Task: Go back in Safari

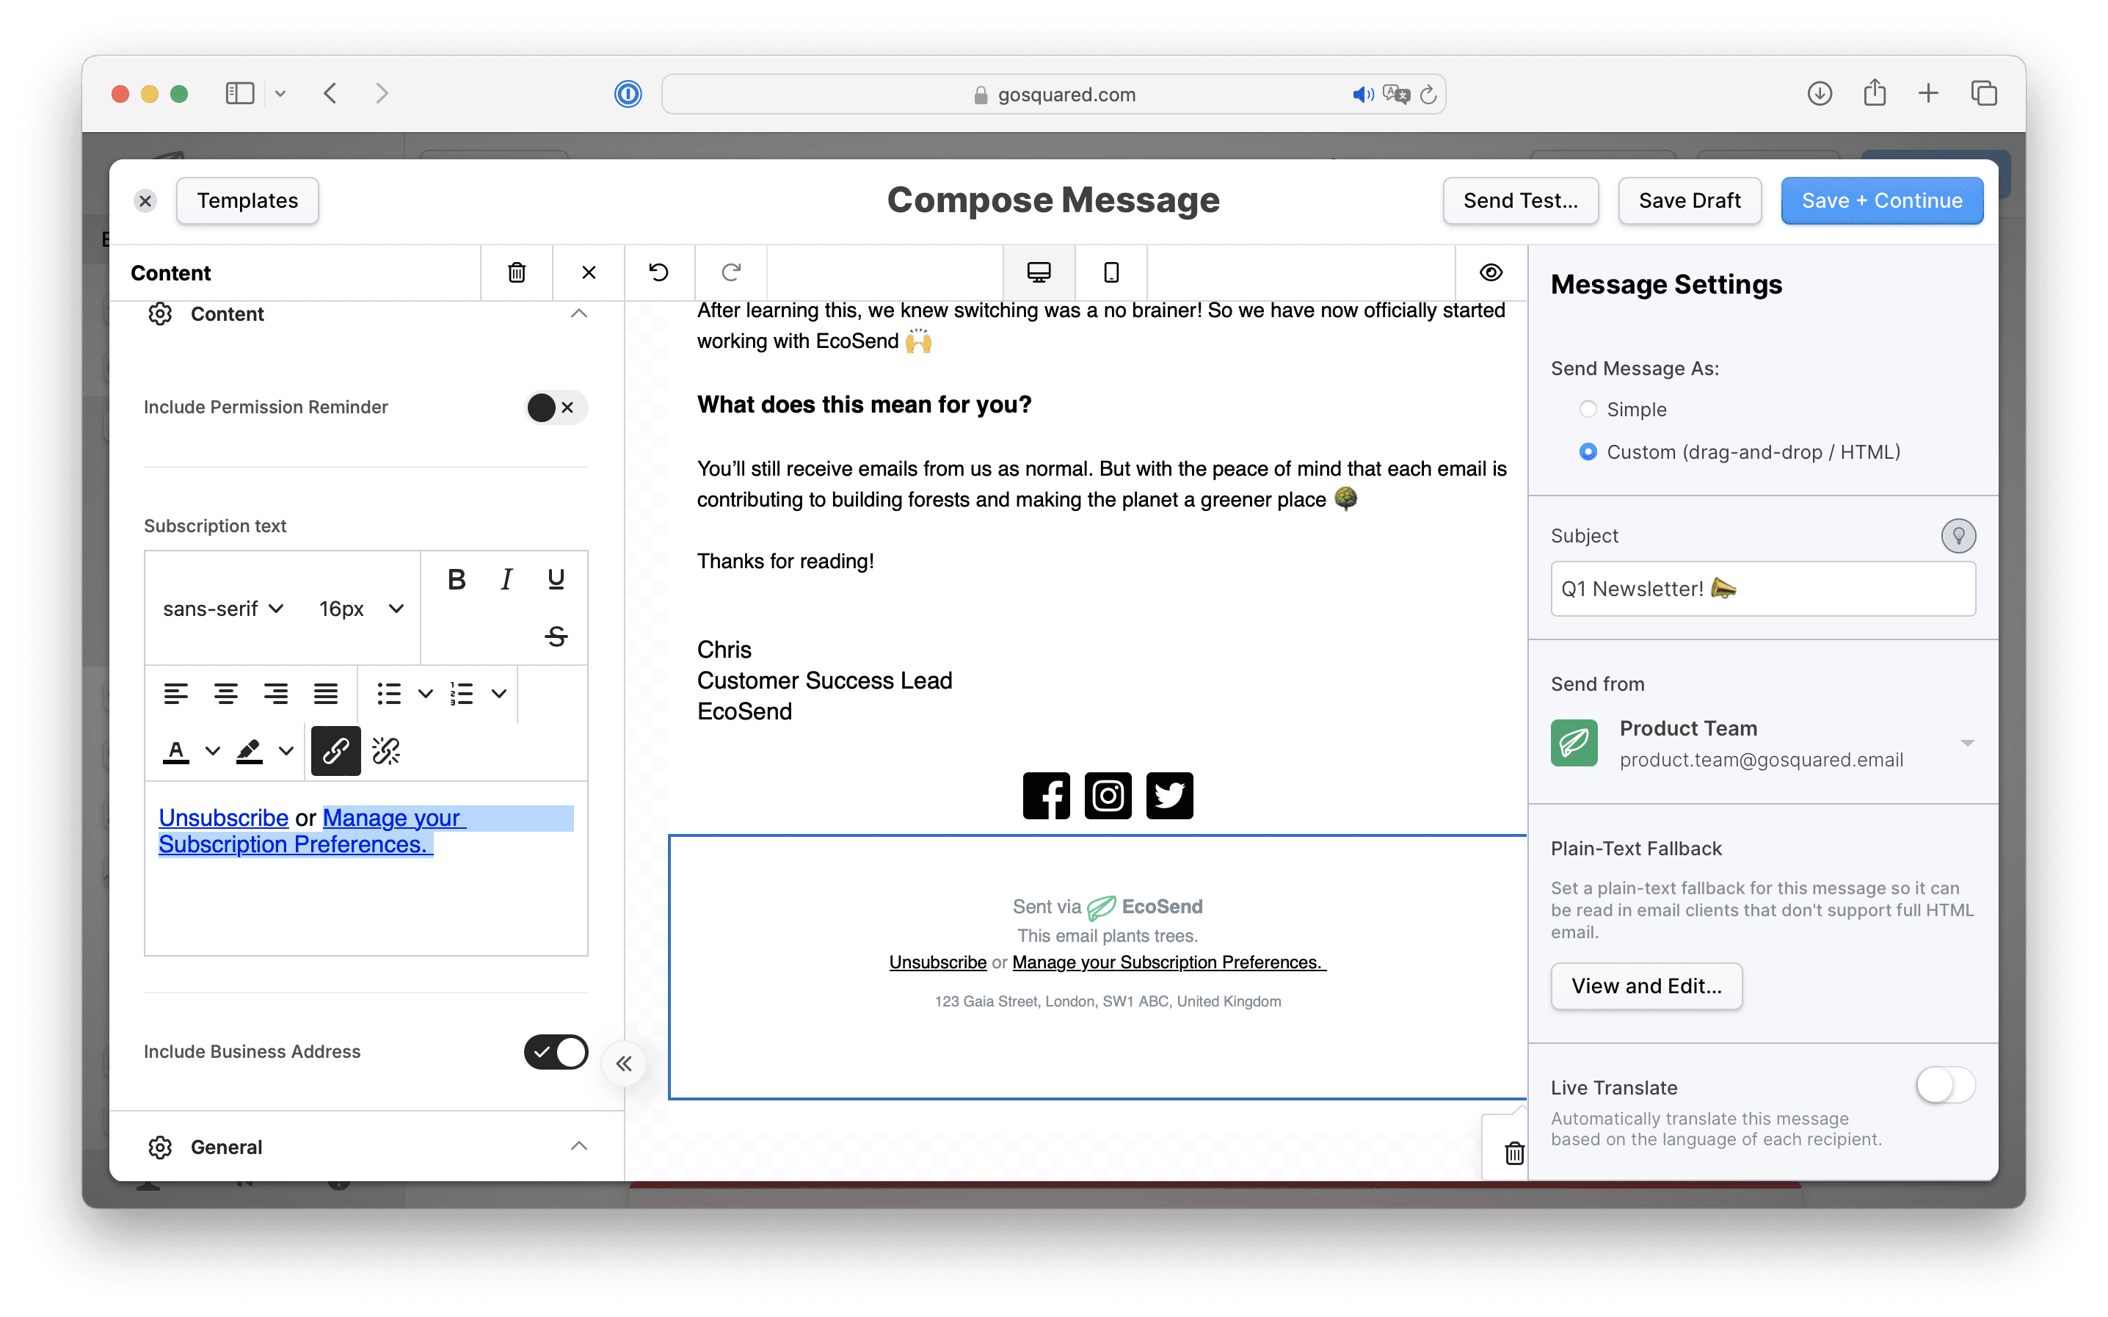Action: click(x=330, y=93)
